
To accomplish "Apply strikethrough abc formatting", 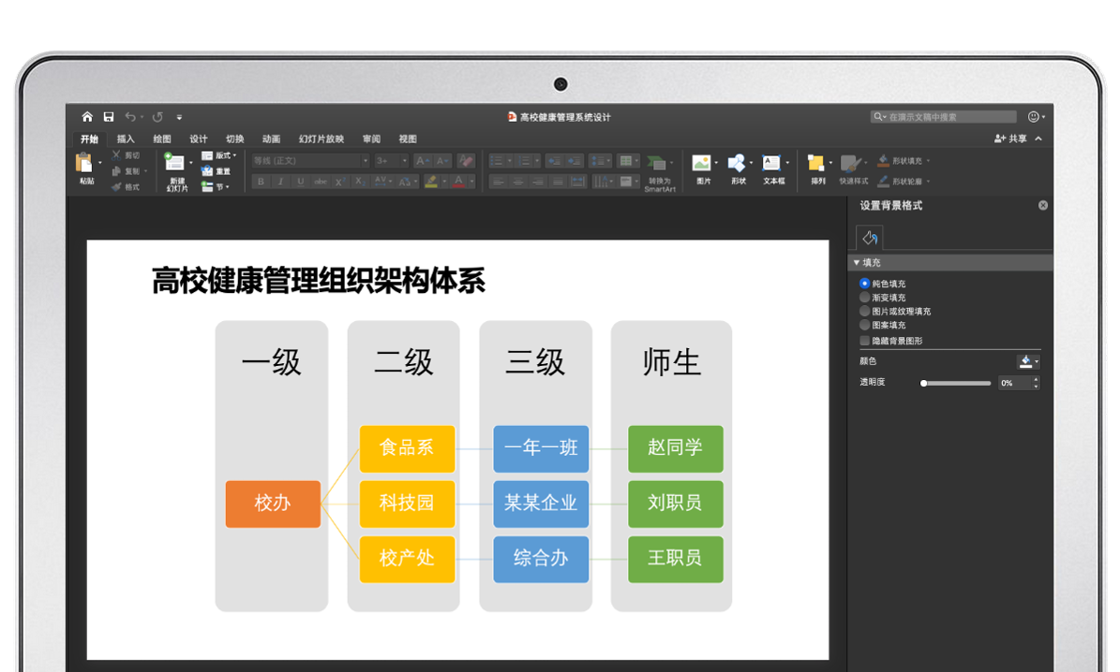I will 320,182.
